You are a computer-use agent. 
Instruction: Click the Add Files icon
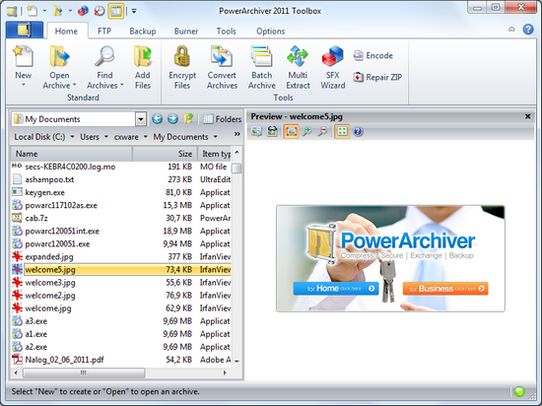pos(143,56)
